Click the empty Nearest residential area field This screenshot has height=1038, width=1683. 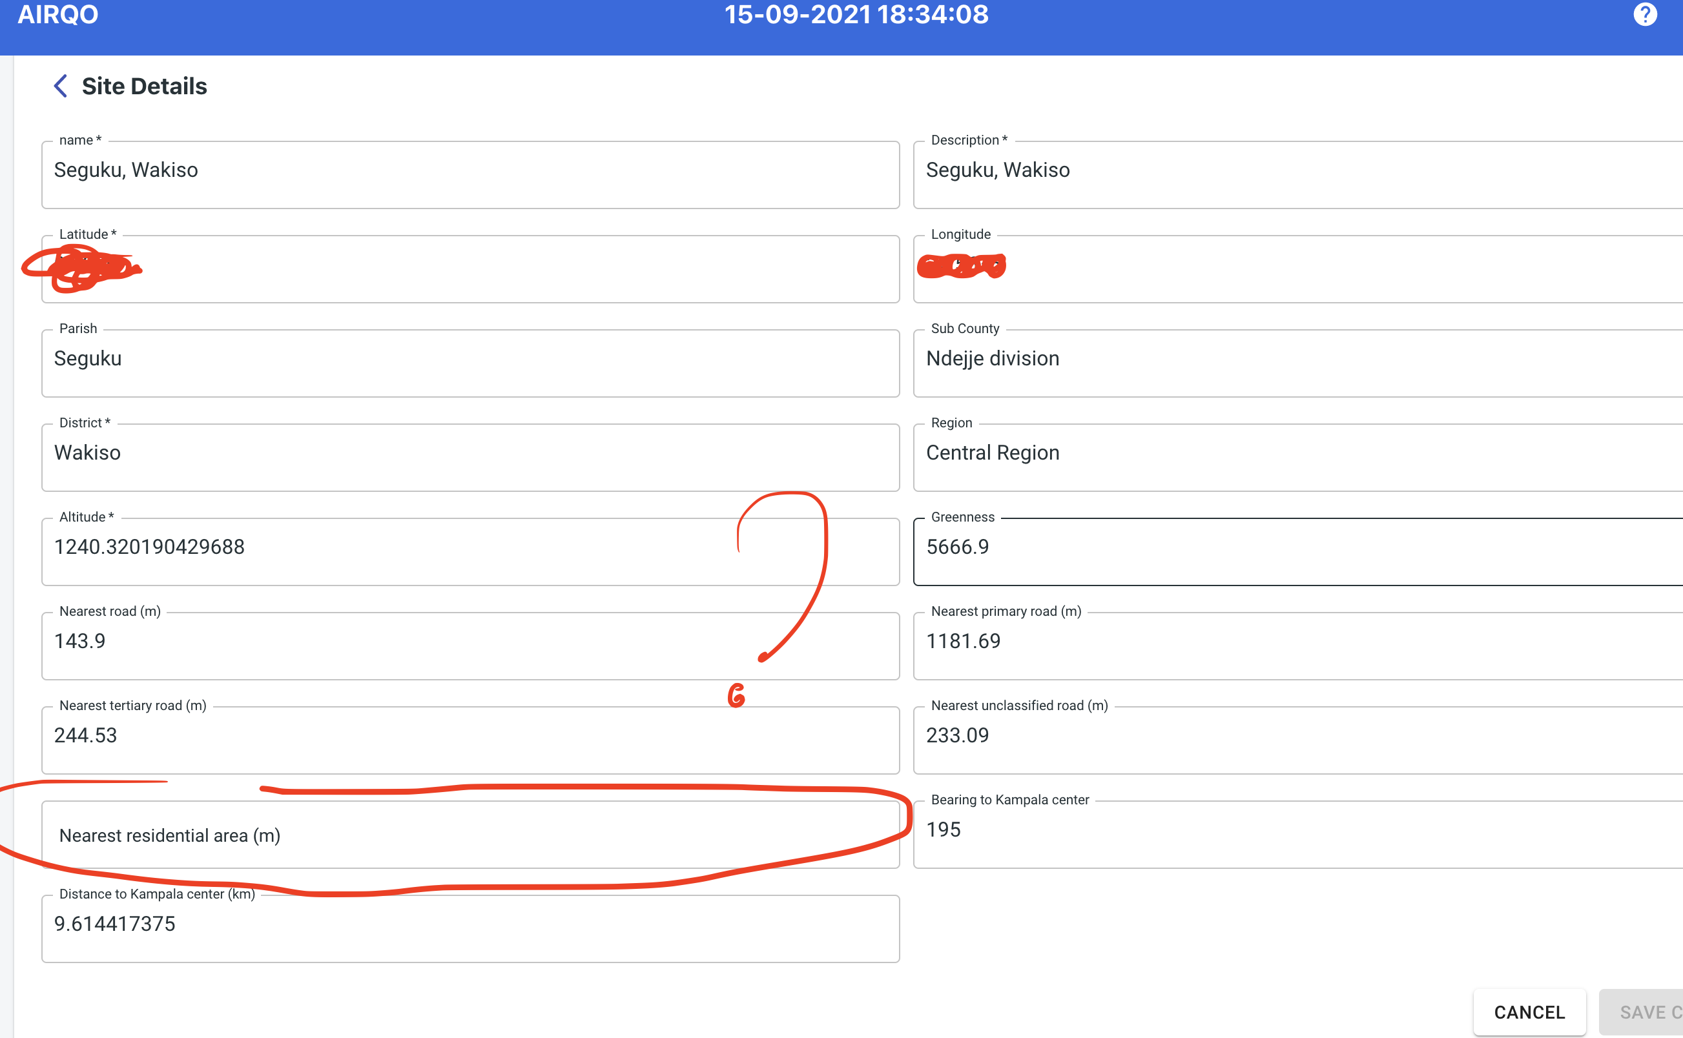470,835
